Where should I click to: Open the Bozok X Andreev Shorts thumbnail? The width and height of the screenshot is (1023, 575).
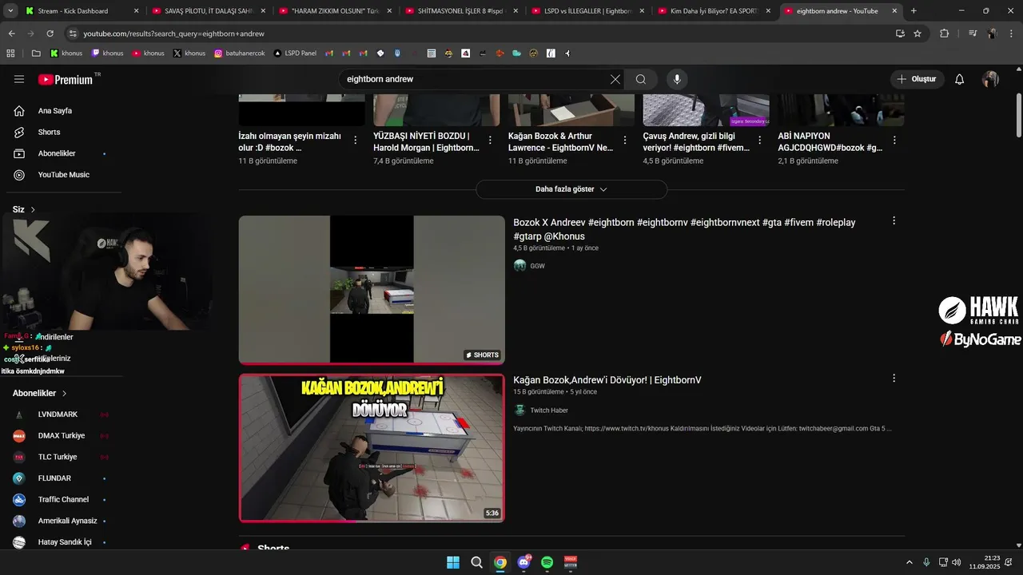coord(372,290)
